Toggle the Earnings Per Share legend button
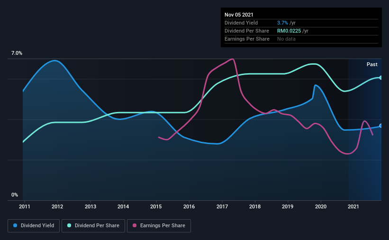 [159, 226]
